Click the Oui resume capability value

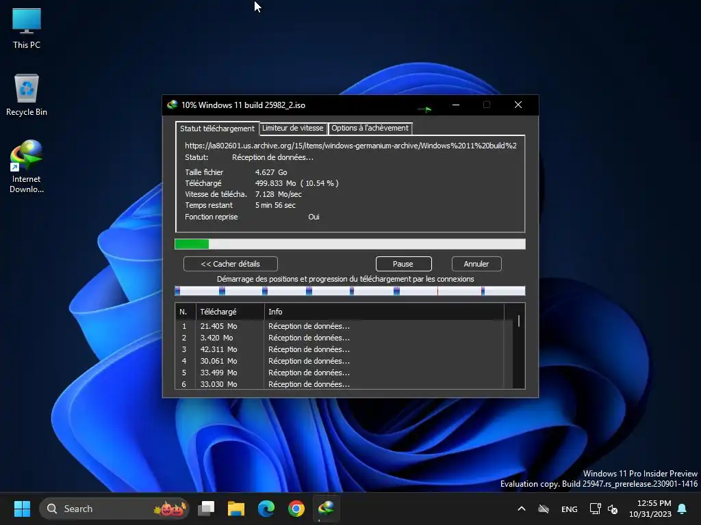click(314, 217)
